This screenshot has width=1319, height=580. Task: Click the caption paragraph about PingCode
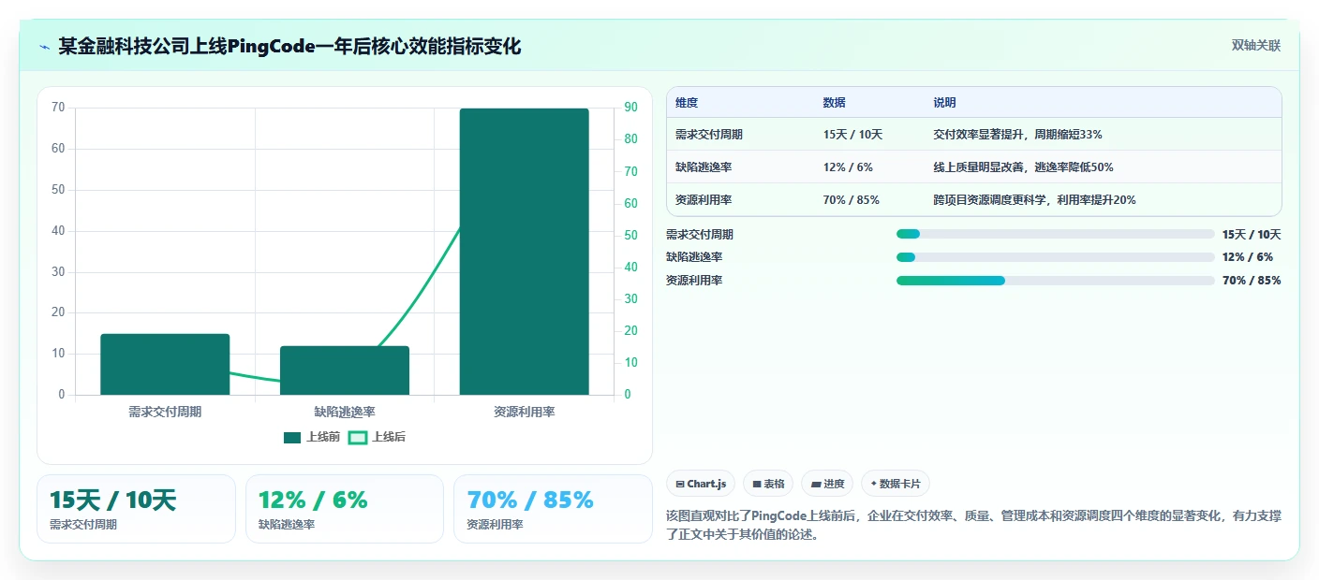point(973,526)
